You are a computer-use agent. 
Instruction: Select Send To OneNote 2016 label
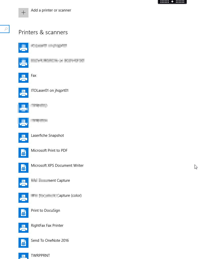click(x=50, y=240)
